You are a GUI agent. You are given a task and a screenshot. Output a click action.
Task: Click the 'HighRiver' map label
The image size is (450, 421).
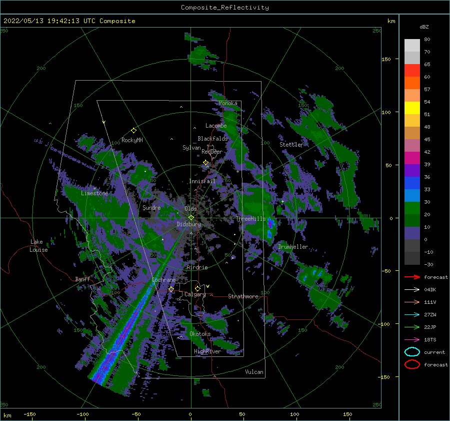tap(207, 351)
